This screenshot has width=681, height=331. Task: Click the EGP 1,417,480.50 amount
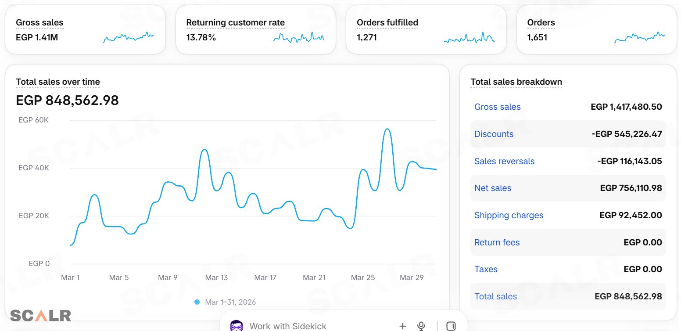(x=626, y=107)
